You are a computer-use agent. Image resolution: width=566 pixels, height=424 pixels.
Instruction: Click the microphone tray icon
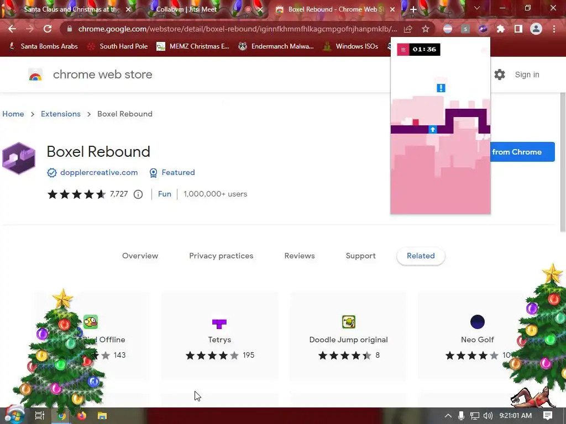click(x=461, y=416)
